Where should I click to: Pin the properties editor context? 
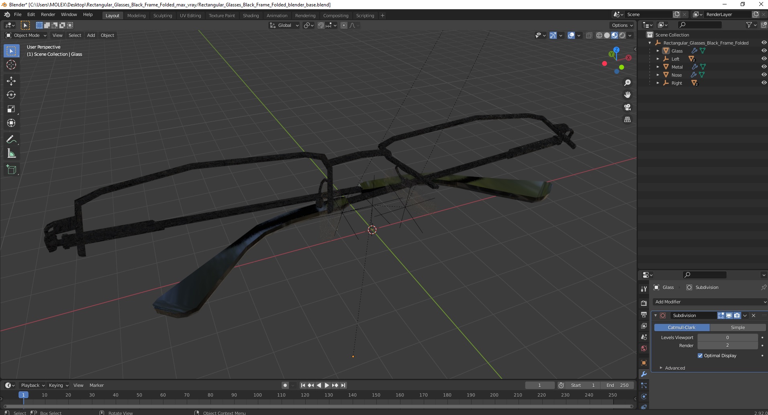click(x=763, y=287)
